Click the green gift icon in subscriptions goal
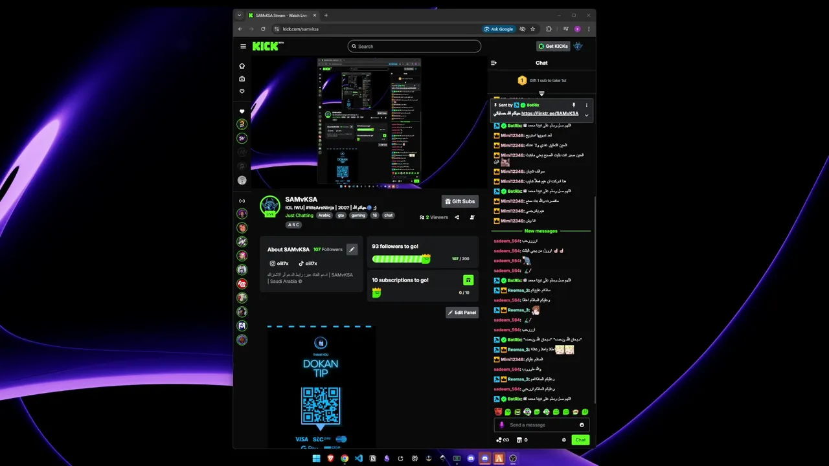The height and width of the screenshot is (466, 829). 468,280
